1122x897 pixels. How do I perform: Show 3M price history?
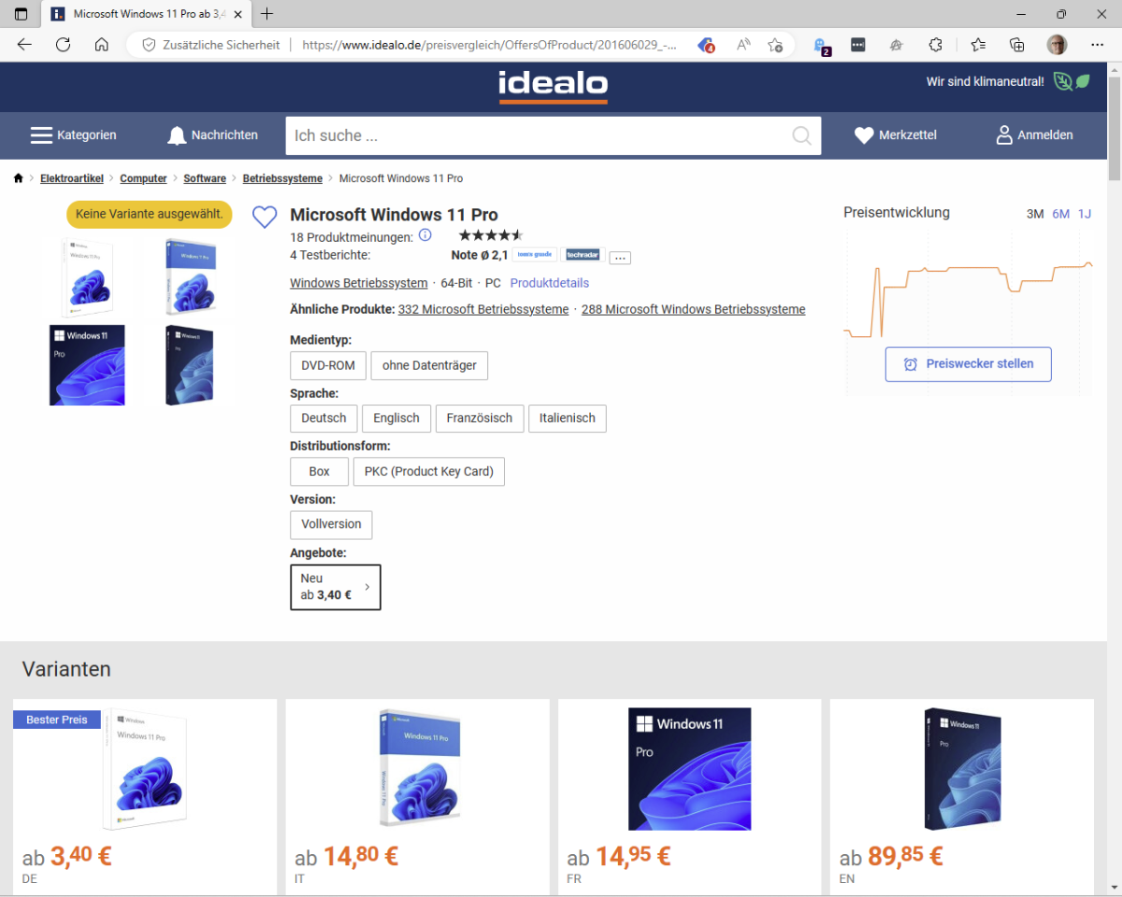point(1035,214)
